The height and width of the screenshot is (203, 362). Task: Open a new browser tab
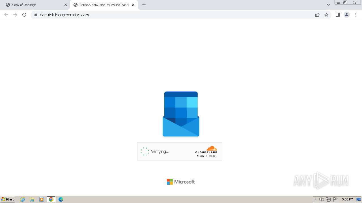coord(144,5)
